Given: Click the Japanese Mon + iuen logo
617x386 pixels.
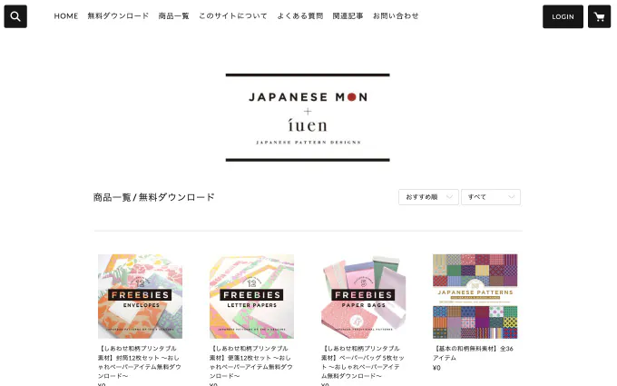Looking at the screenshot, I should pyautogui.click(x=308, y=117).
